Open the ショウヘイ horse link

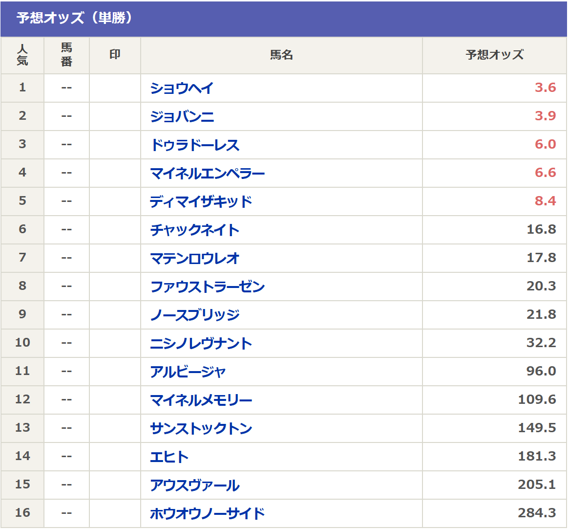(182, 88)
